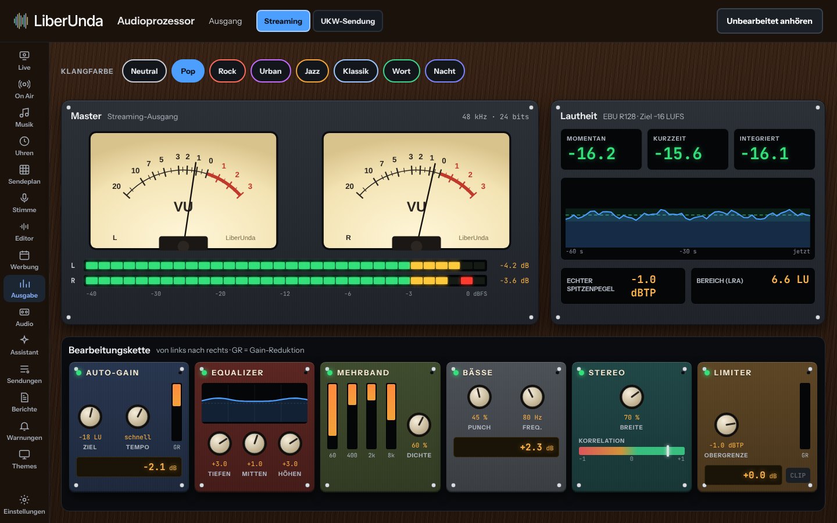Select the Jazz Klangfarbe preset
The image size is (837, 523).
click(312, 71)
